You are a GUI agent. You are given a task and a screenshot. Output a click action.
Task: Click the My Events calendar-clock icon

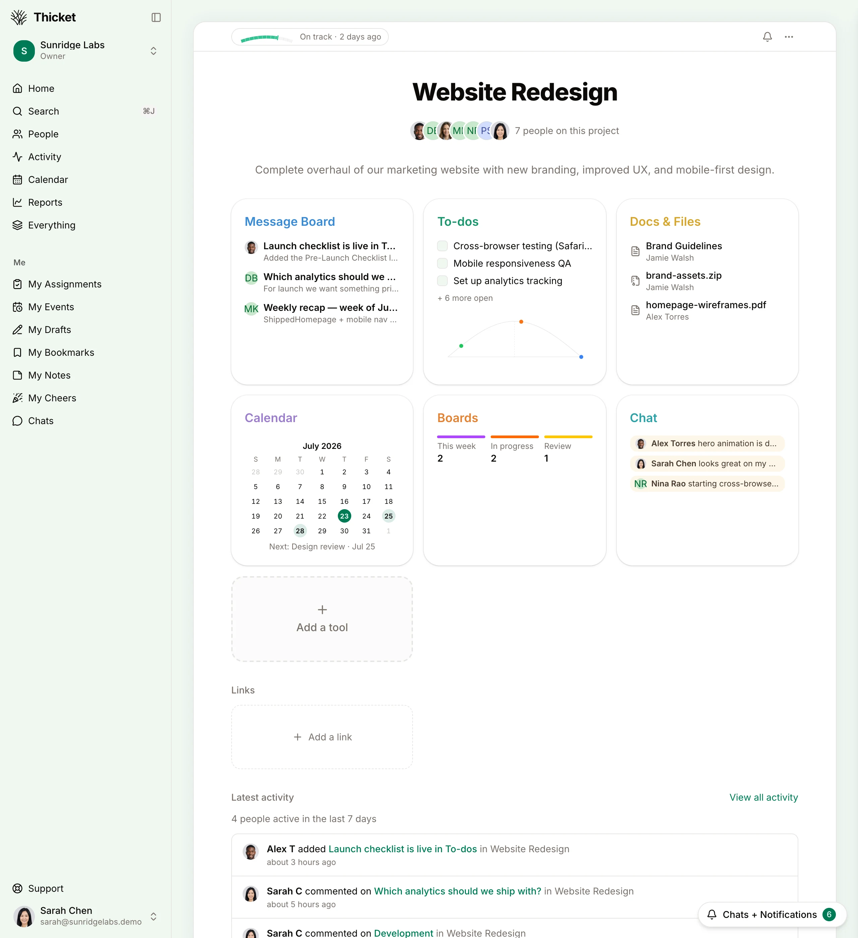[18, 307]
